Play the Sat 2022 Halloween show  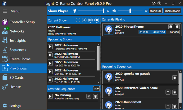[50, 55]
